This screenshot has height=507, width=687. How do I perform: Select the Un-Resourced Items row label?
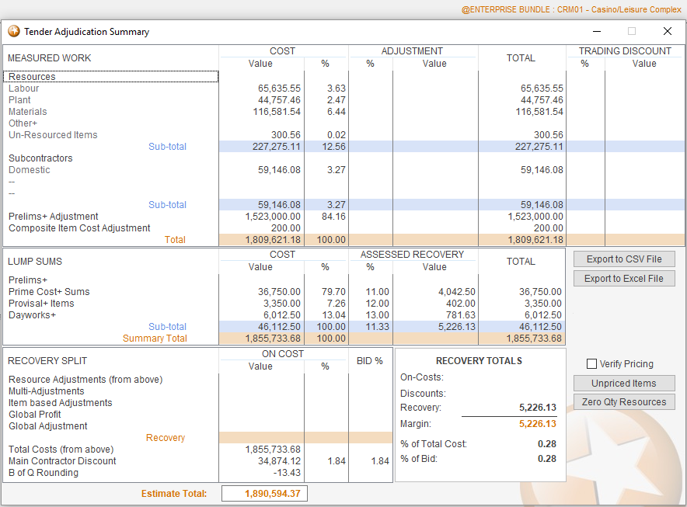pyautogui.click(x=53, y=135)
